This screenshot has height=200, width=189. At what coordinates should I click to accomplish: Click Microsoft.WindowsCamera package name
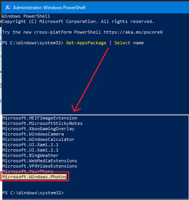click(x=33, y=134)
